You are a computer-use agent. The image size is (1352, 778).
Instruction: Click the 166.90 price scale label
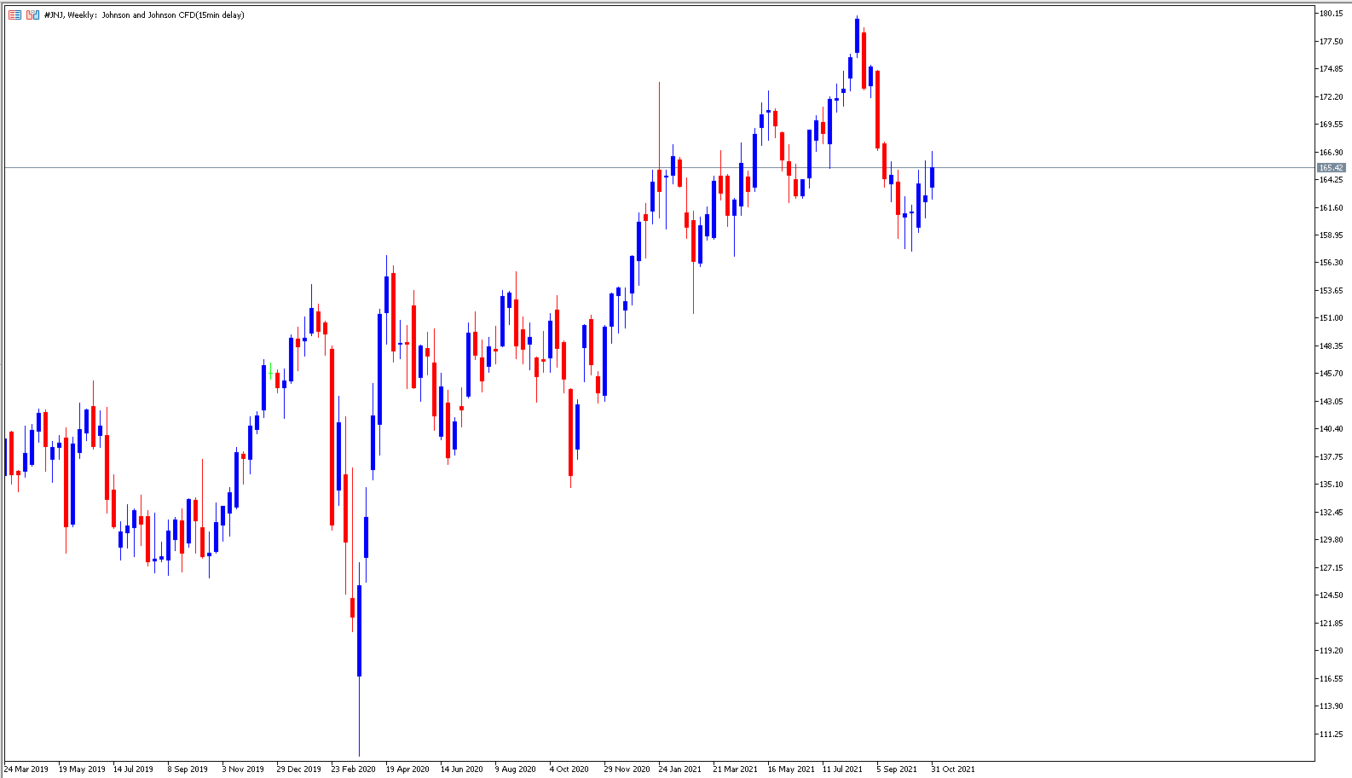click(1331, 152)
